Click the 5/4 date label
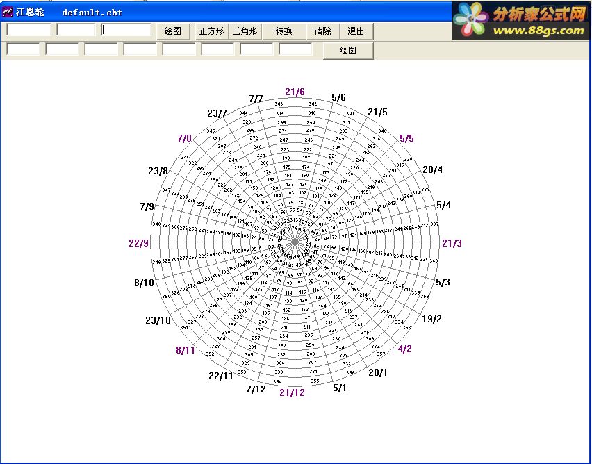Screen dimensions: 592x464 443,206
